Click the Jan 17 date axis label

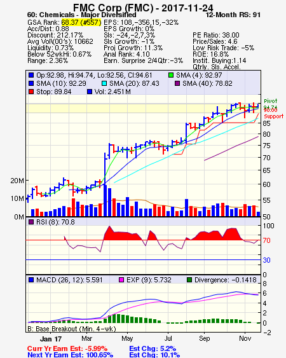point(51,338)
